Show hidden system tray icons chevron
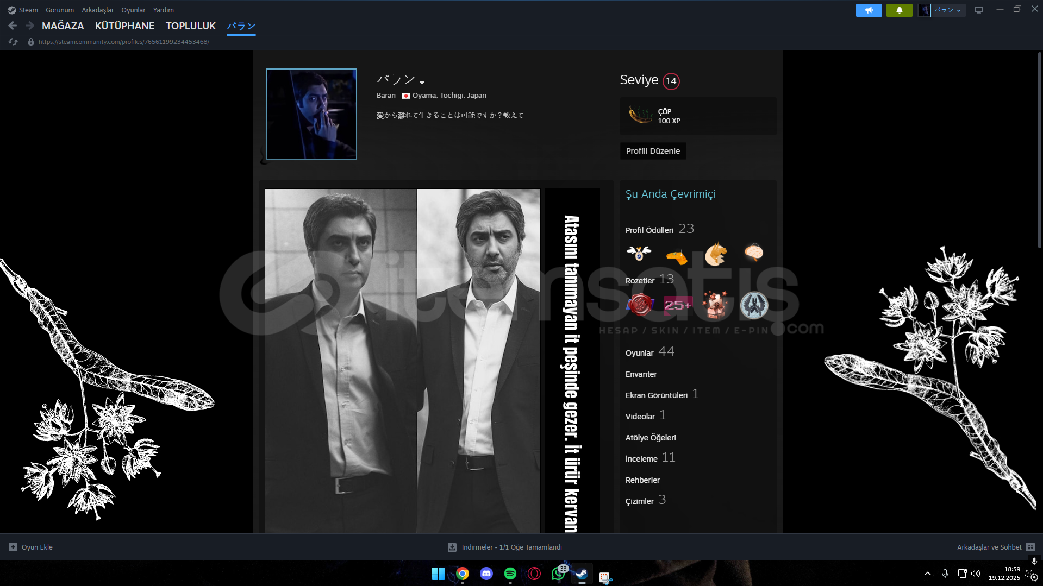This screenshot has width=1043, height=586. 927,574
